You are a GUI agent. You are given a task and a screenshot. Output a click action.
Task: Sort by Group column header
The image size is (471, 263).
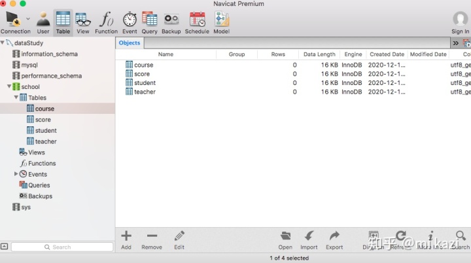click(x=237, y=54)
